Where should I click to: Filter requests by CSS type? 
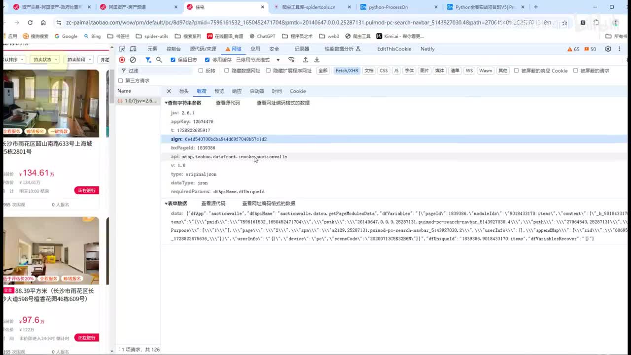pos(384,71)
